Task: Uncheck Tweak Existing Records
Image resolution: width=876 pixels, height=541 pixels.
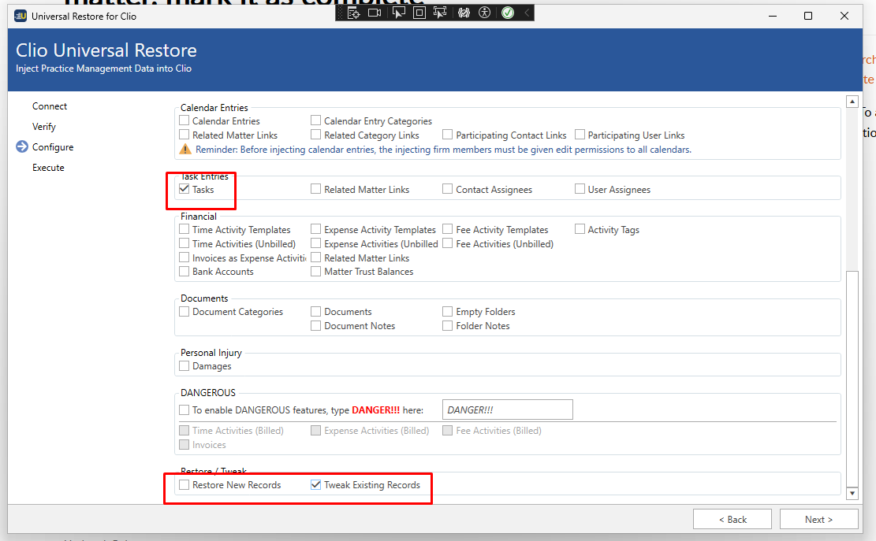Action: (315, 484)
